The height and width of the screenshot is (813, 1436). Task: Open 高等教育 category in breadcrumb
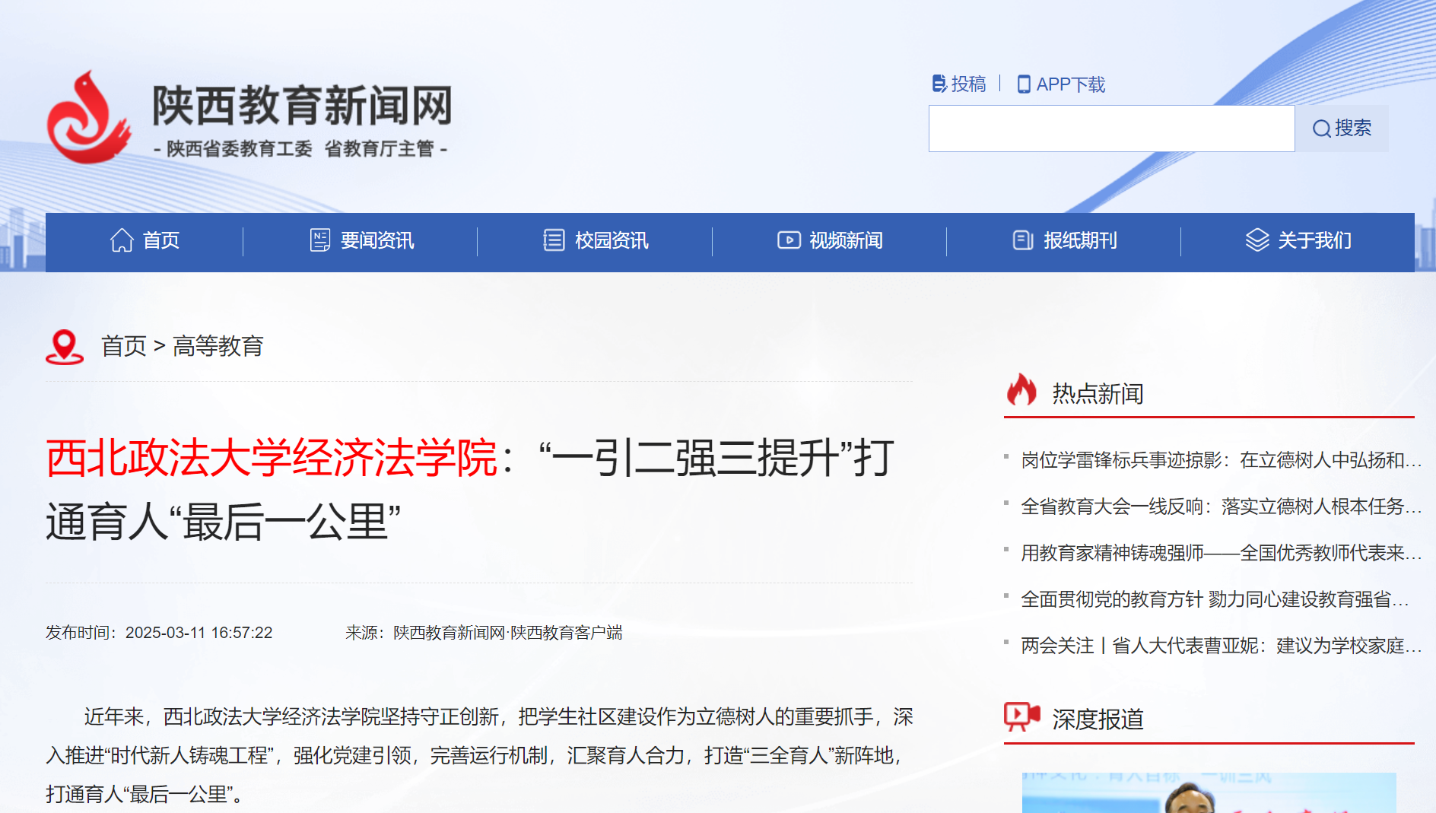[218, 347]
